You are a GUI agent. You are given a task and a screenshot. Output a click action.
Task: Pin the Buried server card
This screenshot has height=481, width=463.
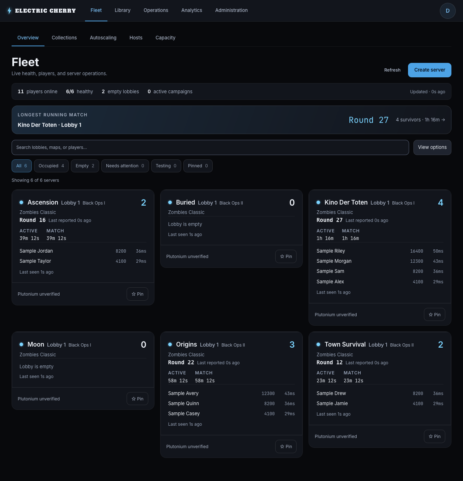click(x=286, y=256)
